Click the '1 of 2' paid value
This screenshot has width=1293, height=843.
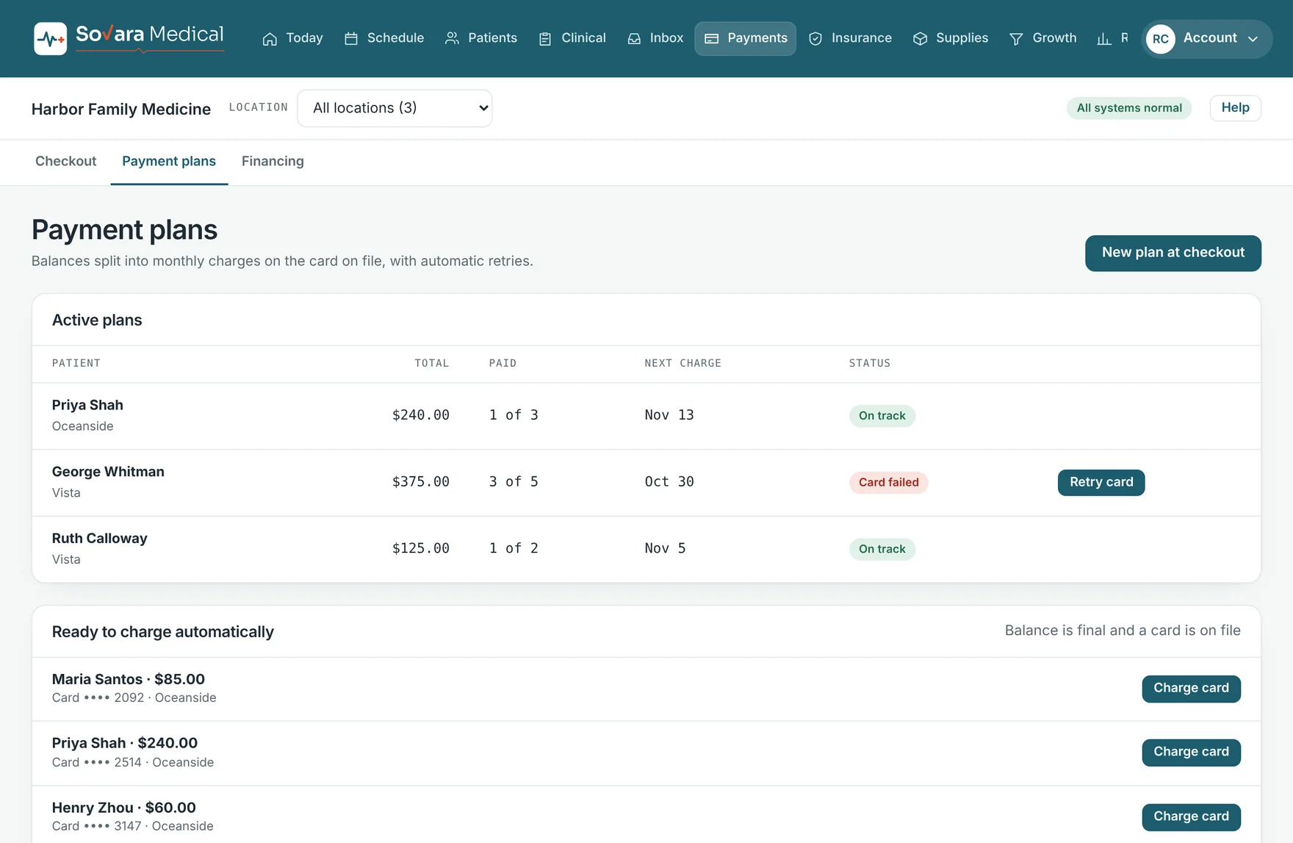point(514,548)
